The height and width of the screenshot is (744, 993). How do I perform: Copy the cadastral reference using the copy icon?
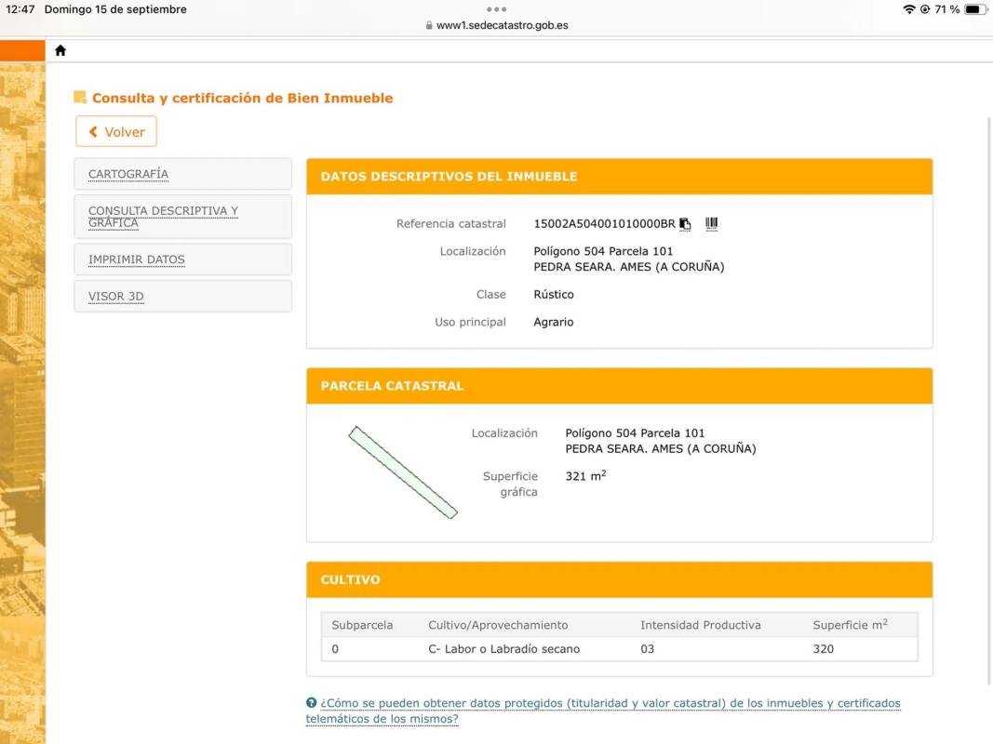685,224
